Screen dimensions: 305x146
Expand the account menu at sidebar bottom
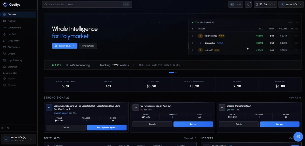[x=31, y=139]
